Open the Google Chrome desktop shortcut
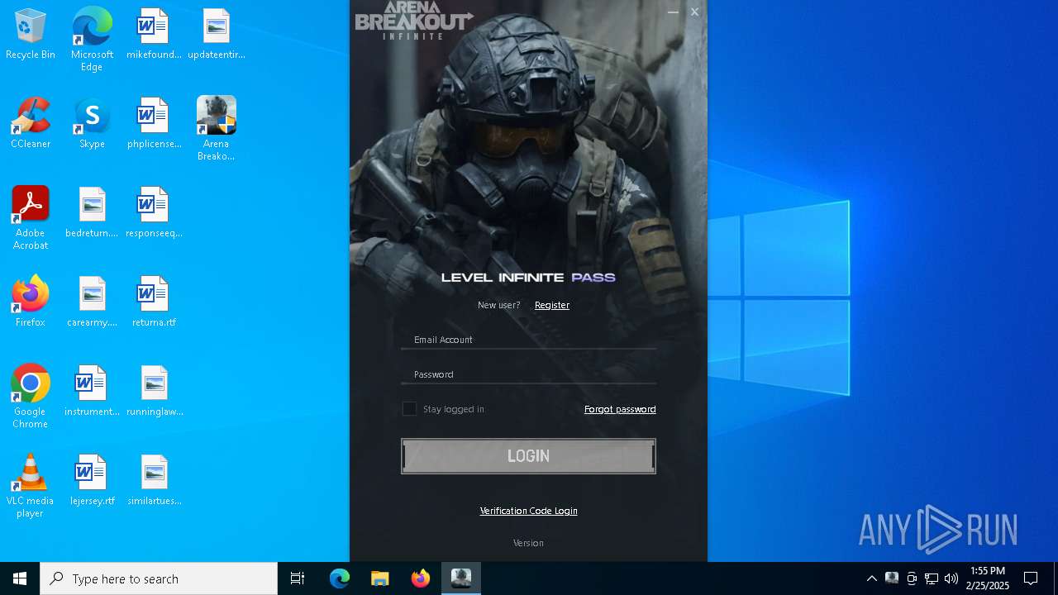The height and width of the screenshot is (595, 1058). coord(31,397)
